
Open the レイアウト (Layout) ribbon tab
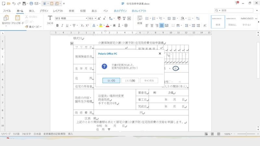(x=58, y=11)
